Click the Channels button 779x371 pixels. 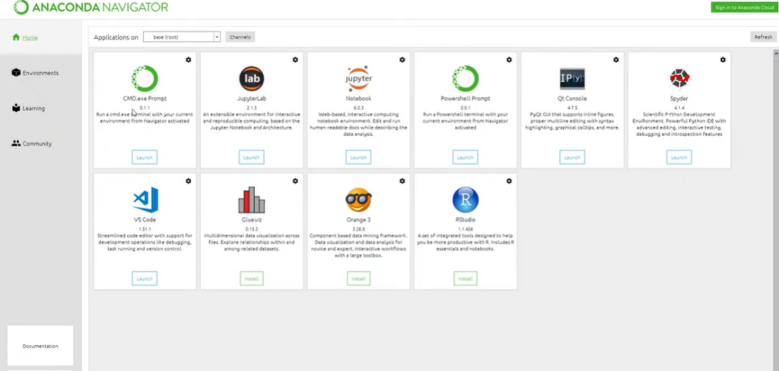(240, 36)
